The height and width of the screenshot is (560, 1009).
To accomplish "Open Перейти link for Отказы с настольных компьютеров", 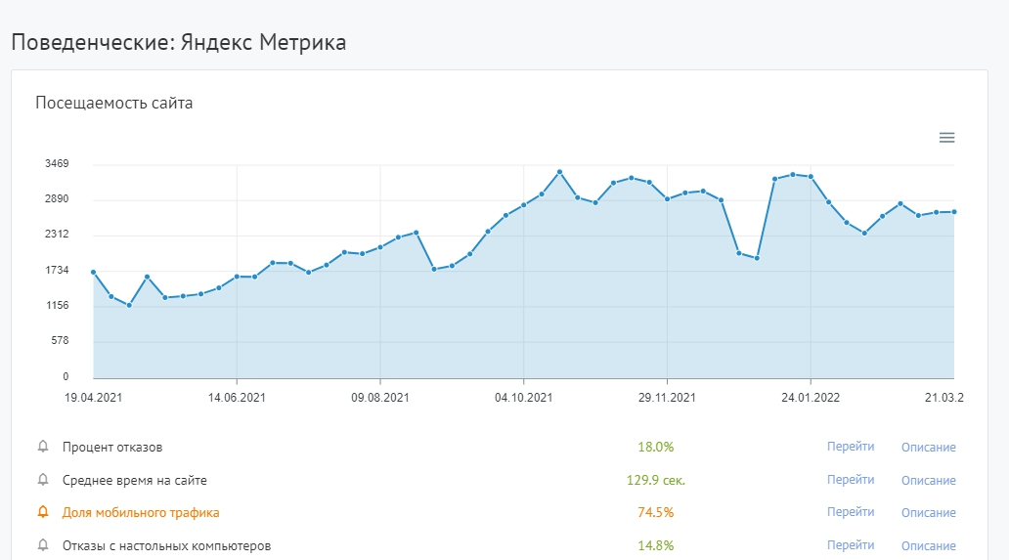I will (x=850, y=545).
